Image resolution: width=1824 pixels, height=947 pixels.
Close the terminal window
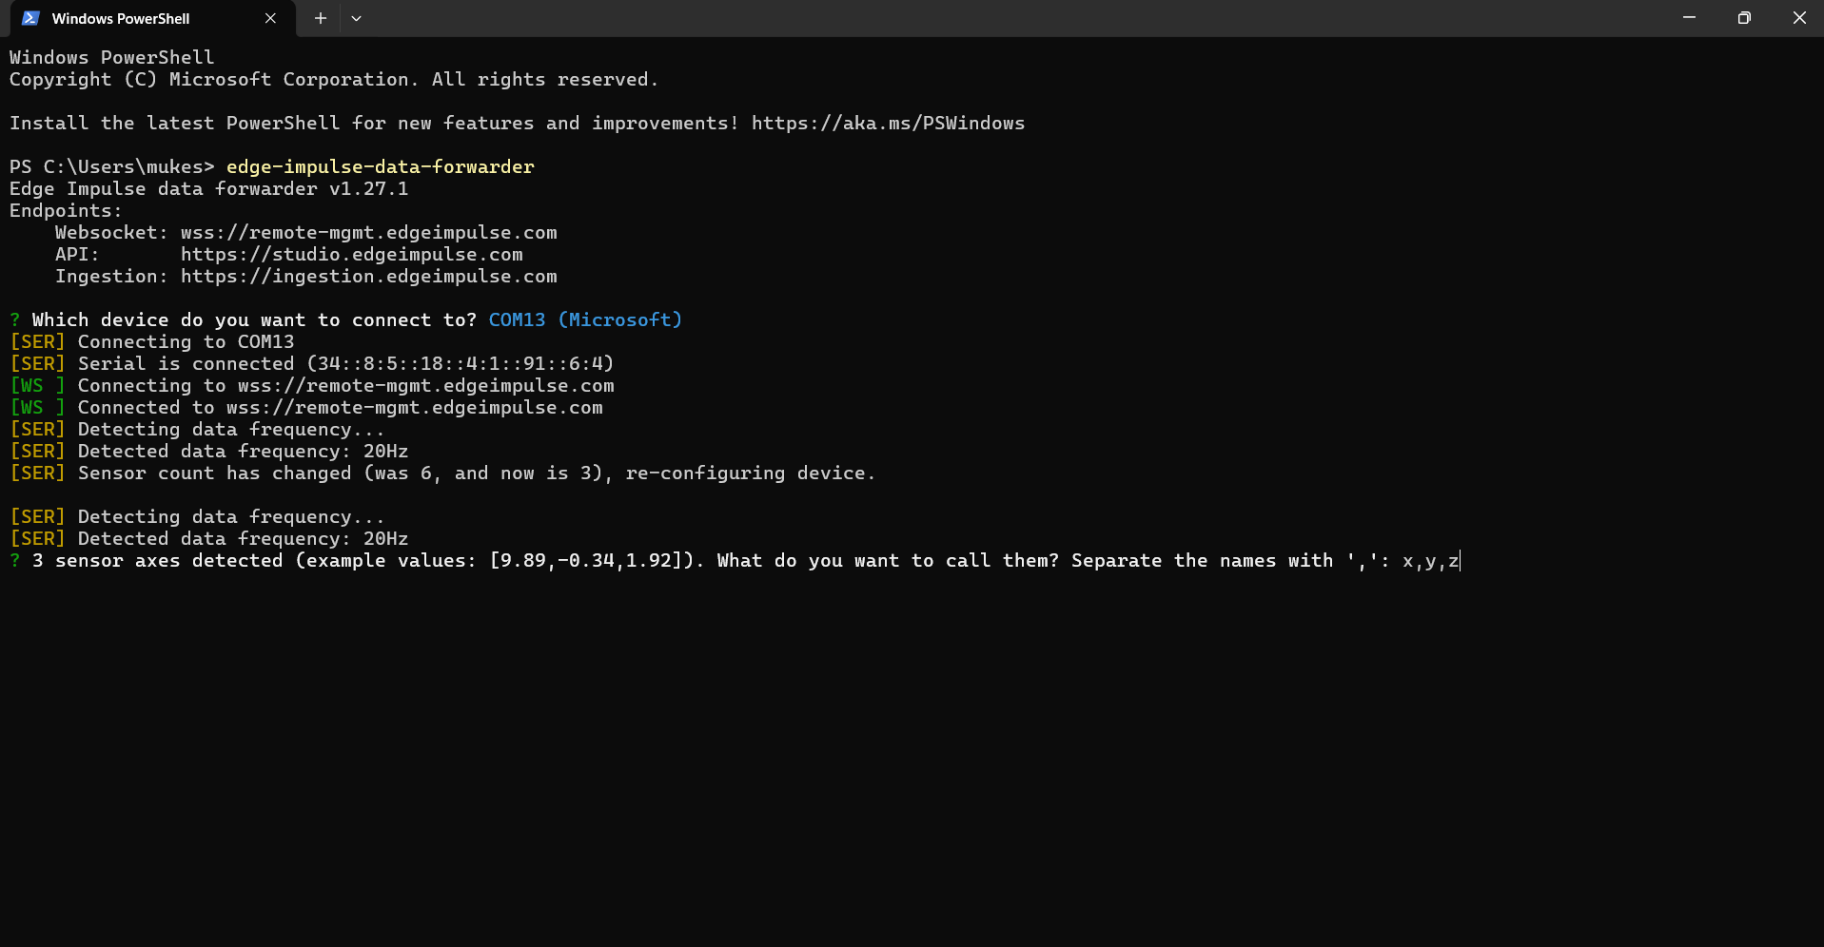coord(1798,18)
